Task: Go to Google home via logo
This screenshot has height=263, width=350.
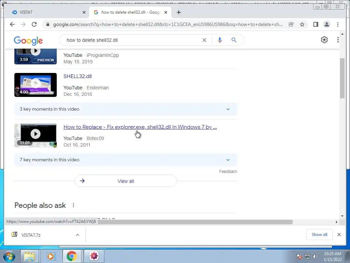Action: (x=28, y=40)
